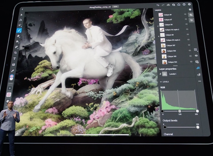Choose the Lasso selection tool
Image resolution: width=213 pixels, height=156 pixels.
[20, 25]
